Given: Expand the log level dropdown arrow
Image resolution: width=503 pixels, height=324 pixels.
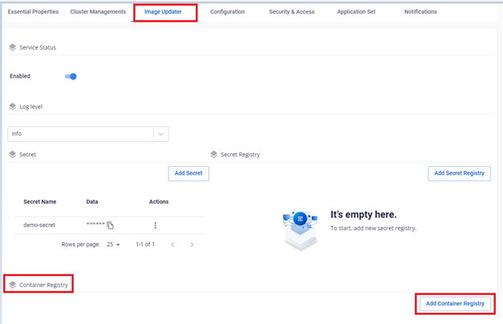Looking at the screenshot, I should (160, 134).
